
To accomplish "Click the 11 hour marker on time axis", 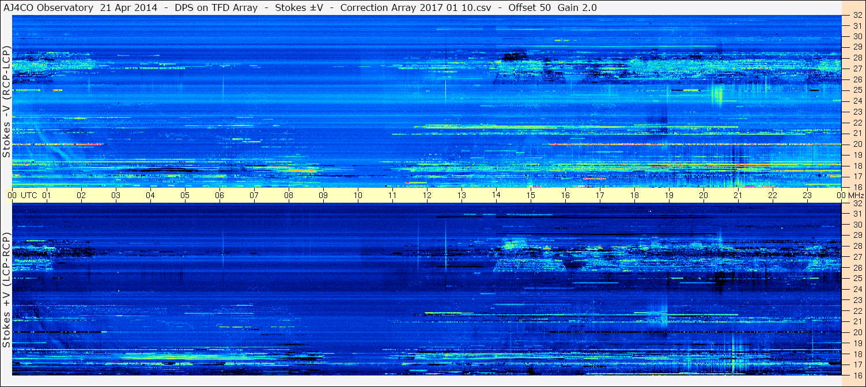I will coord(392,195).
